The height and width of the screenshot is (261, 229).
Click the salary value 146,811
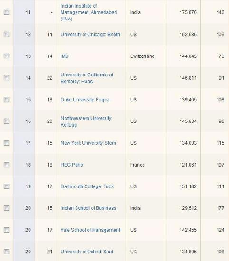188,78
